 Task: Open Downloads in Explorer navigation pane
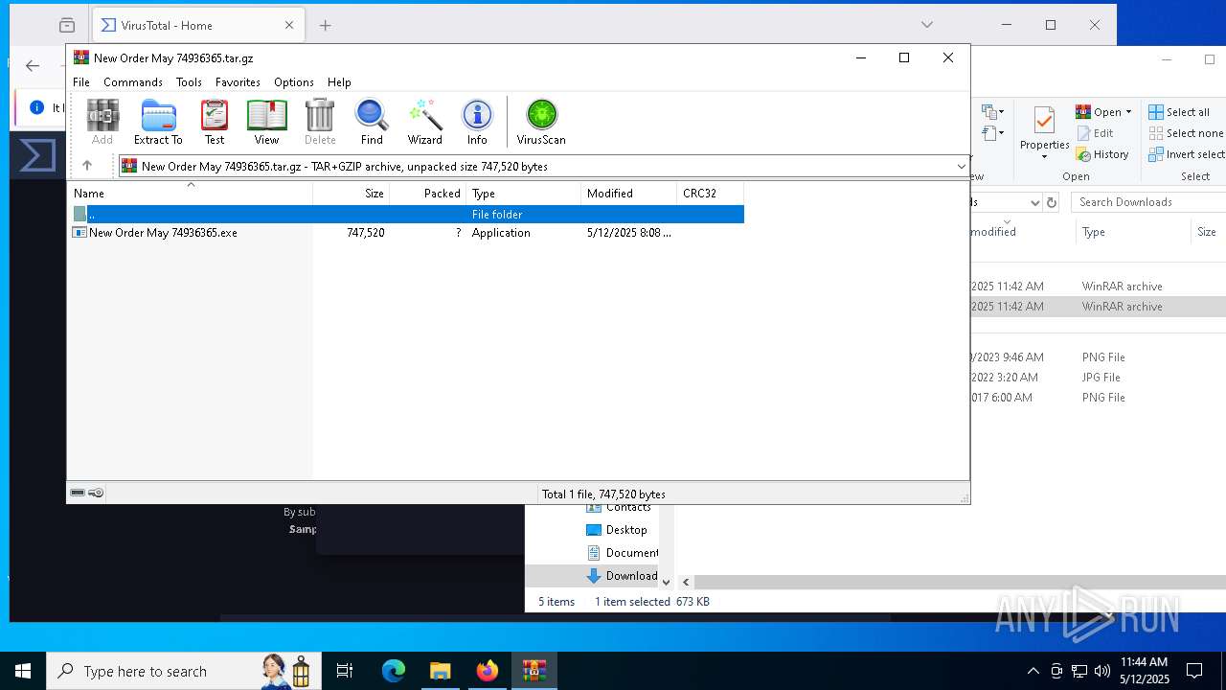[x=622, y=576]
